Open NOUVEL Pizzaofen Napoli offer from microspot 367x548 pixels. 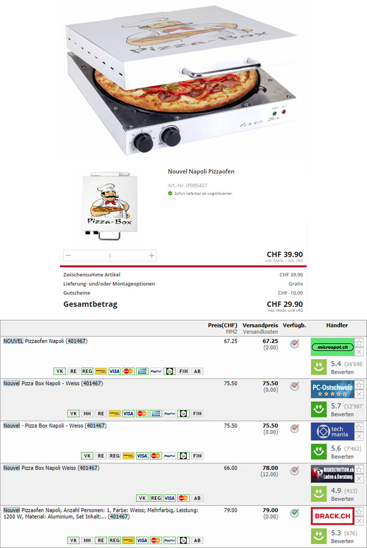[x=46, y=341]
